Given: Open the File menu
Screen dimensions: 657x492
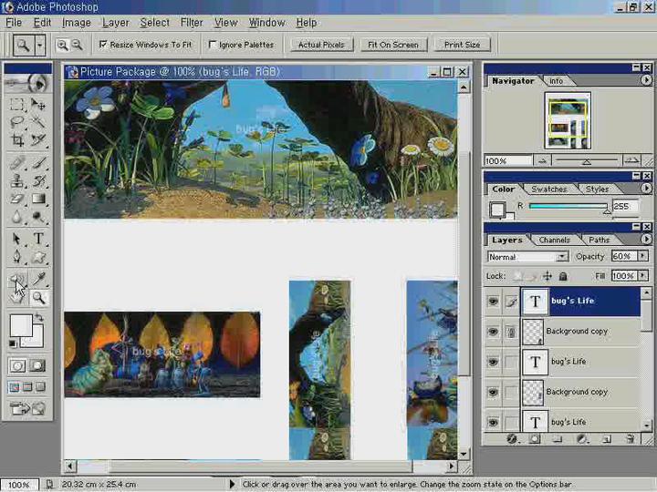Looking at the screenshot, I should click(x=14, y=23).
